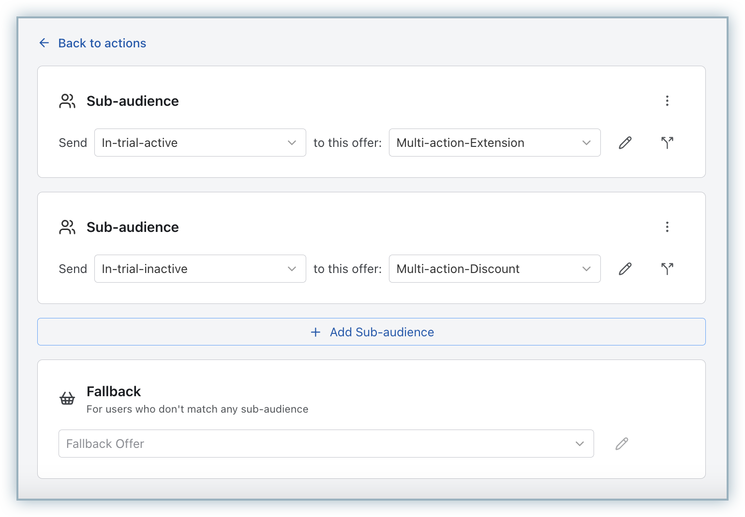The height and width of the screenshot is (517, 745).
Task: Expand the In-trial-active audience dropdown
Action: coord(200,143)
